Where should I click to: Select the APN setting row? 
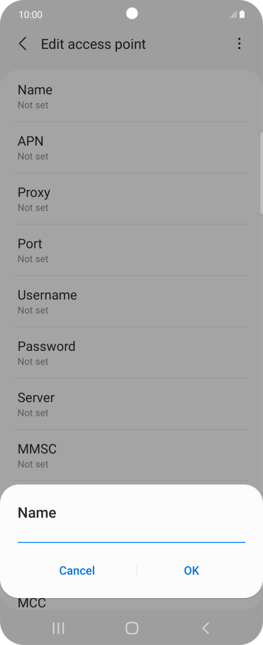coord(131,148)
